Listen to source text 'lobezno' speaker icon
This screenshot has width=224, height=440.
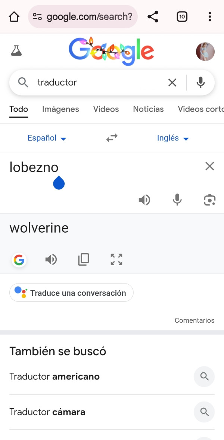144,200
